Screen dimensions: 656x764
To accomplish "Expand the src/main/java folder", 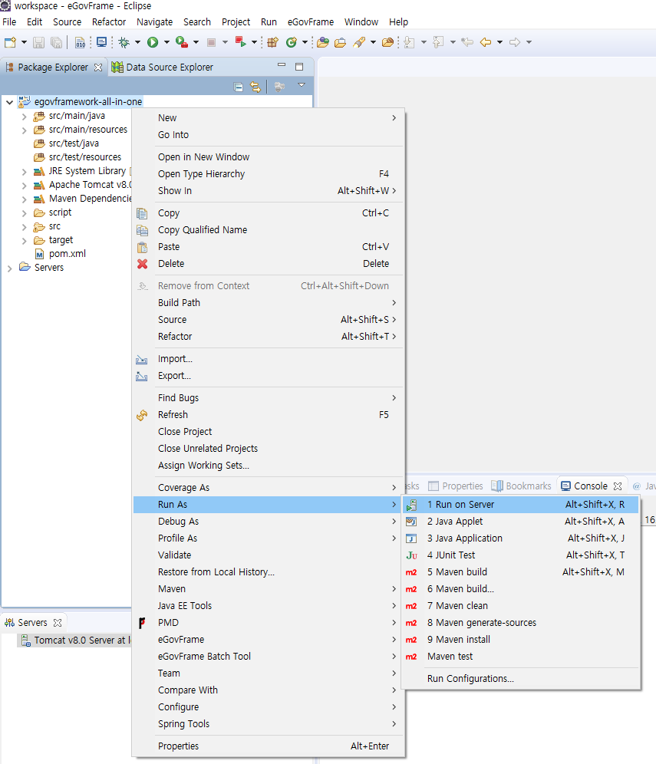I will [25, 117].
